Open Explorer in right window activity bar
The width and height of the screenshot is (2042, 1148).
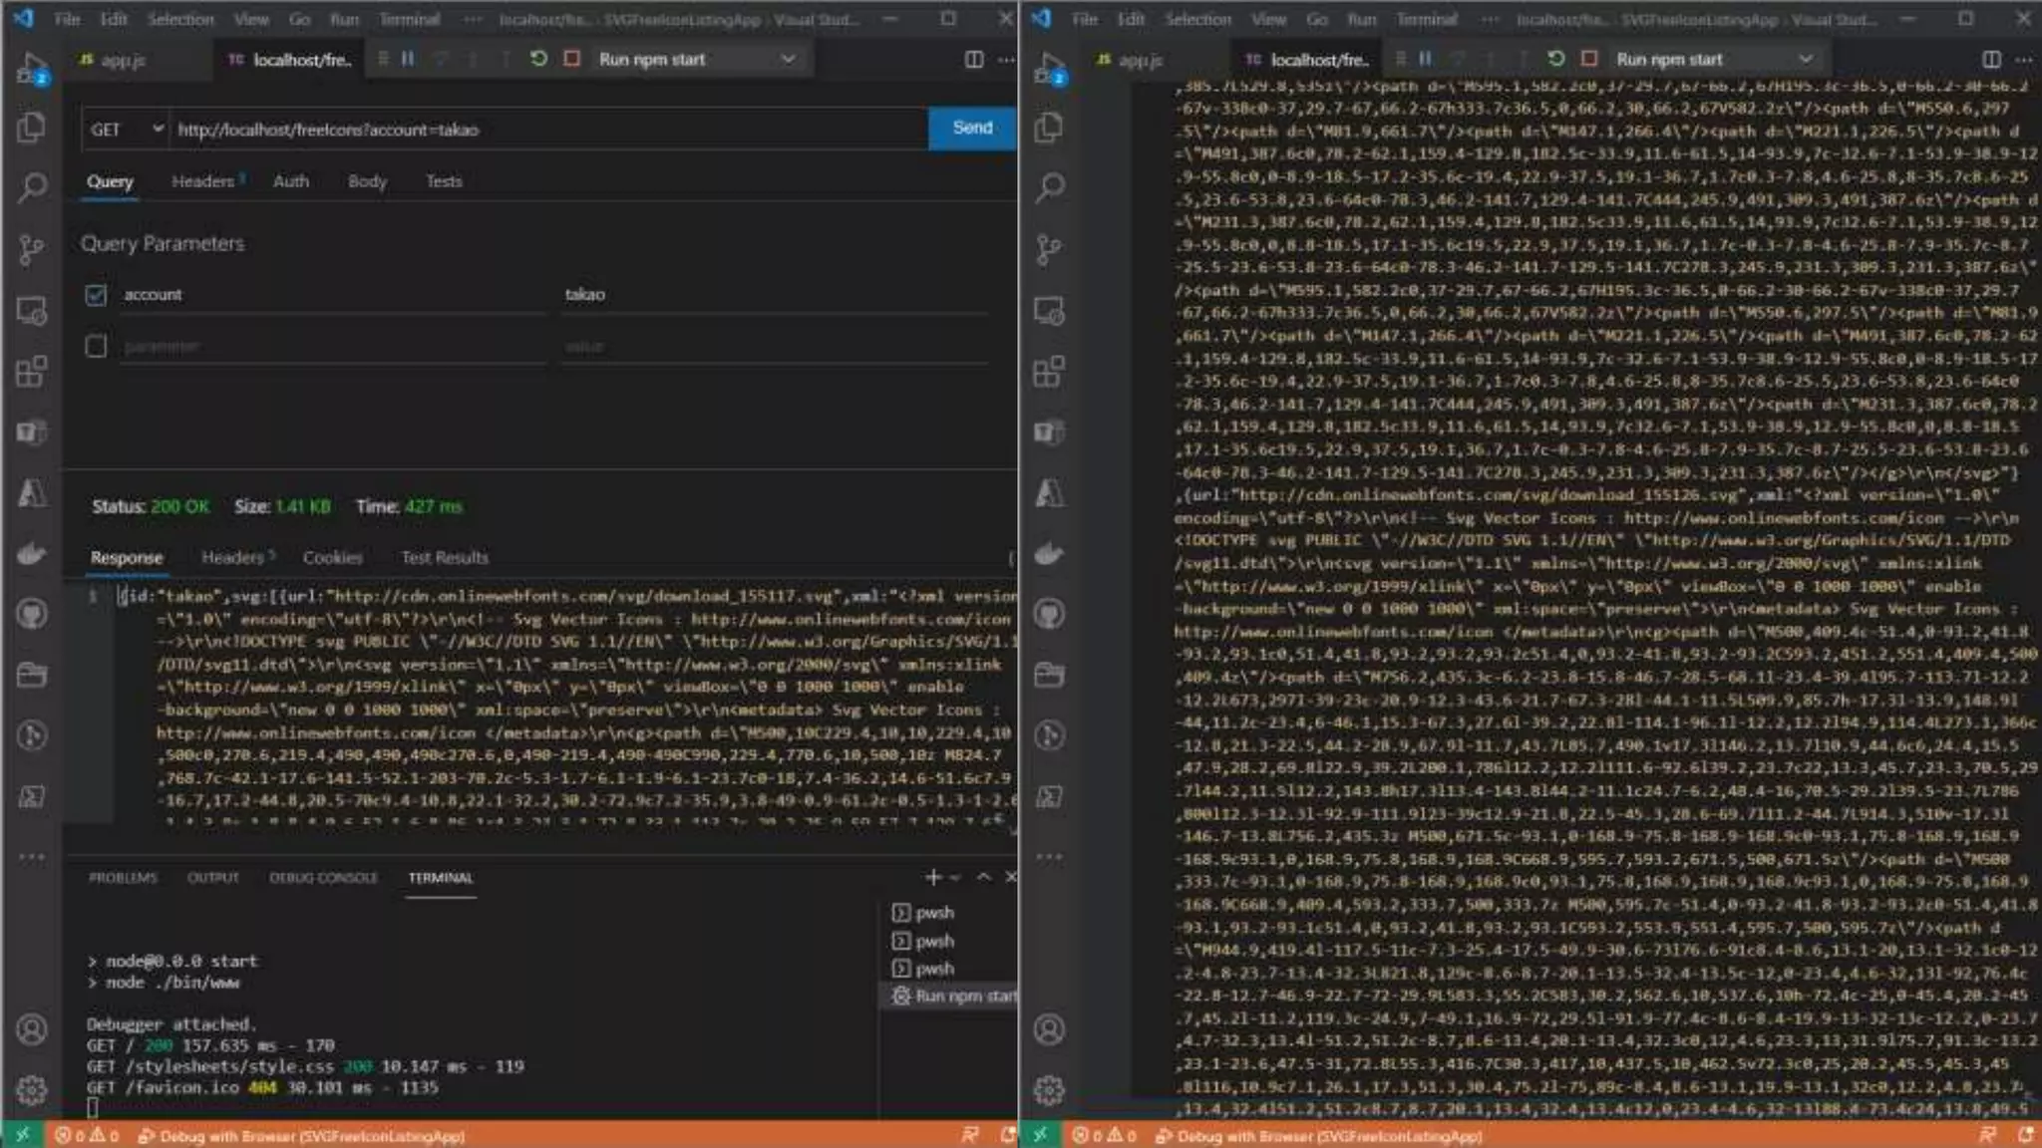(x=1049, y=128)
